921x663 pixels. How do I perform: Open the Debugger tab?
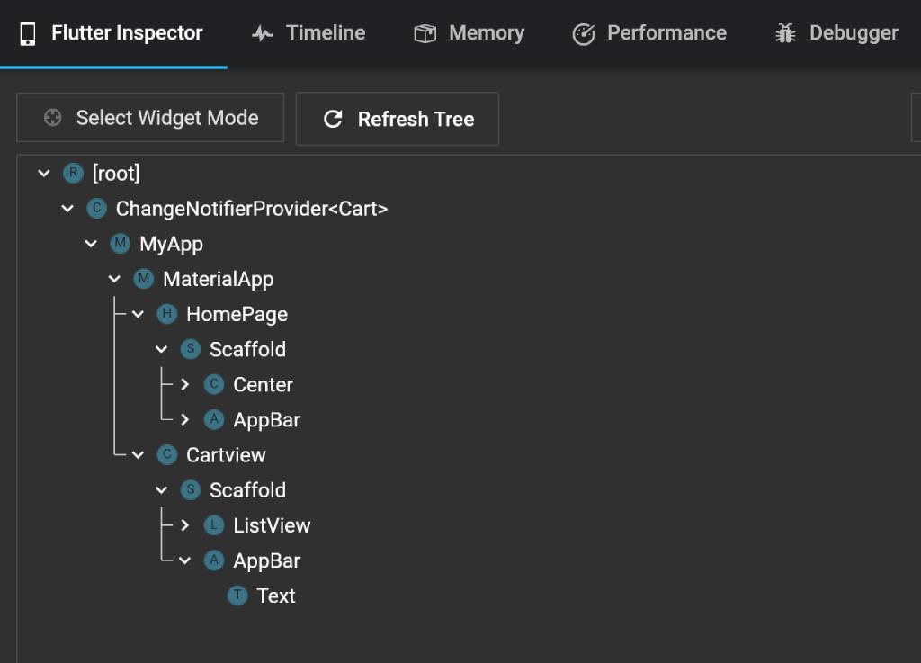(x=836, y=33)
